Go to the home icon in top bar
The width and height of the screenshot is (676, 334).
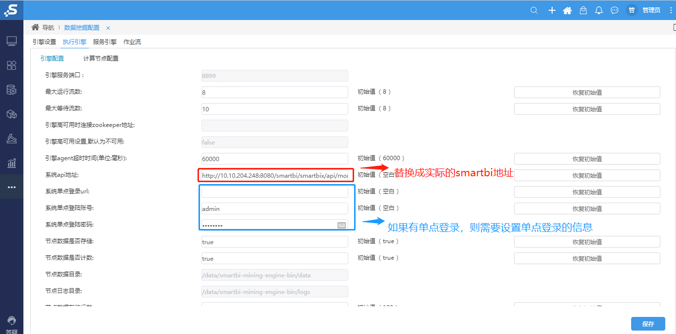[x=567, y=10]
